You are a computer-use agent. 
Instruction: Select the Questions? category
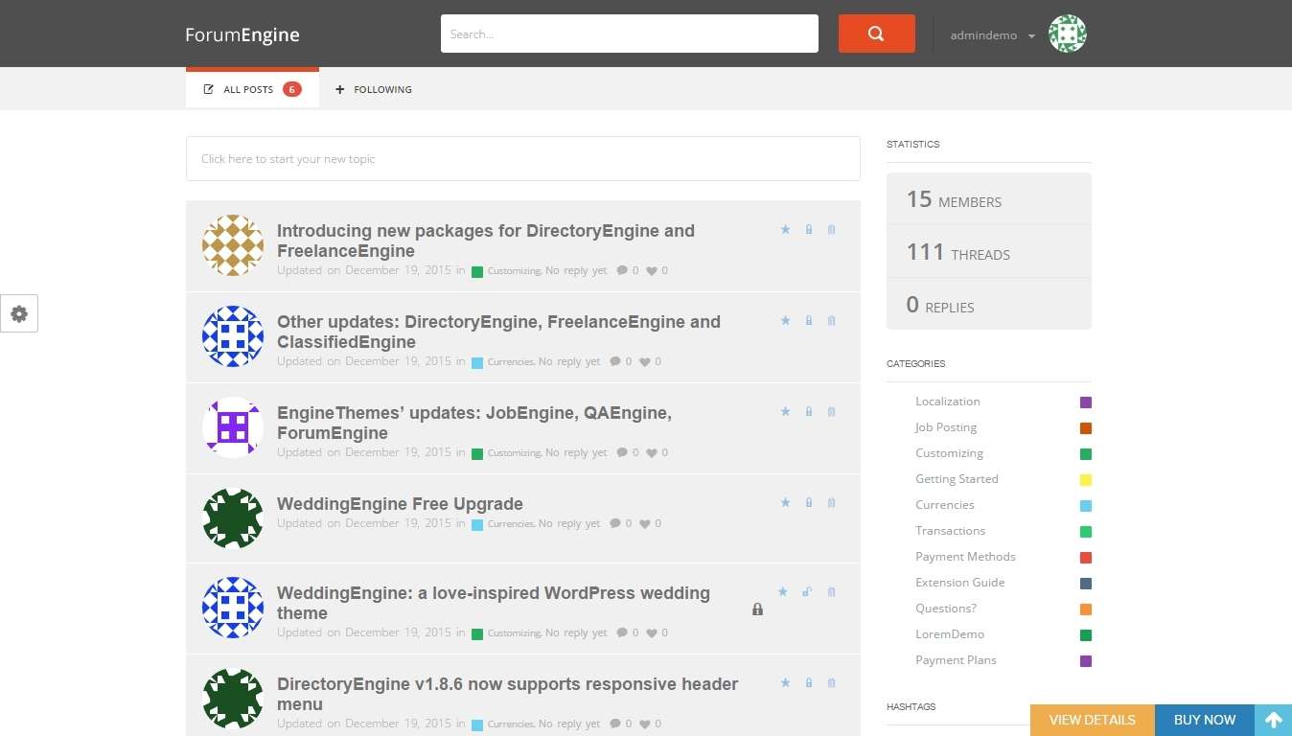[x=946, y=609]
